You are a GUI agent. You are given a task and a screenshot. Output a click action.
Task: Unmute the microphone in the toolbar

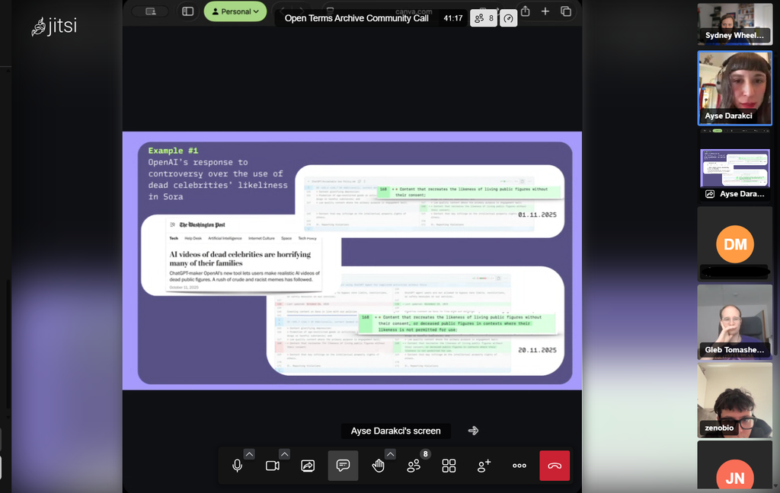pos(238,466)
